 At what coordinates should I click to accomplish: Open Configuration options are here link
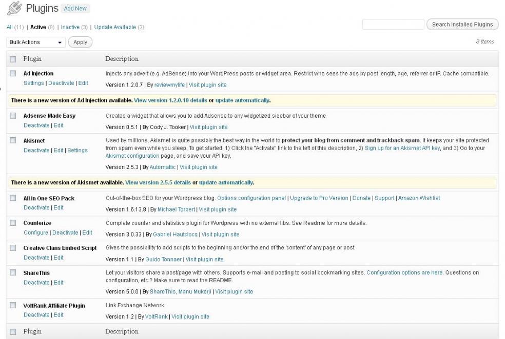click(405, 272)
